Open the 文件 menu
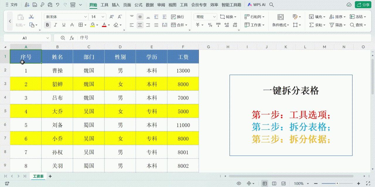This screenshot has height=187, width=375. (x=11, y=5)
